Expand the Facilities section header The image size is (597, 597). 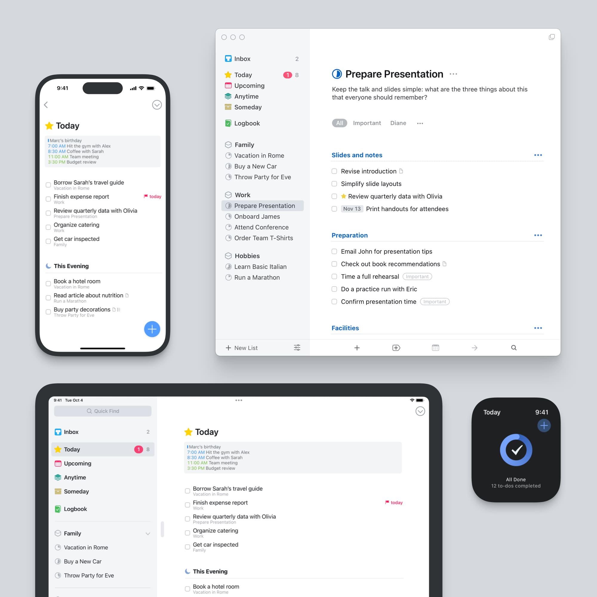(345, 327)
